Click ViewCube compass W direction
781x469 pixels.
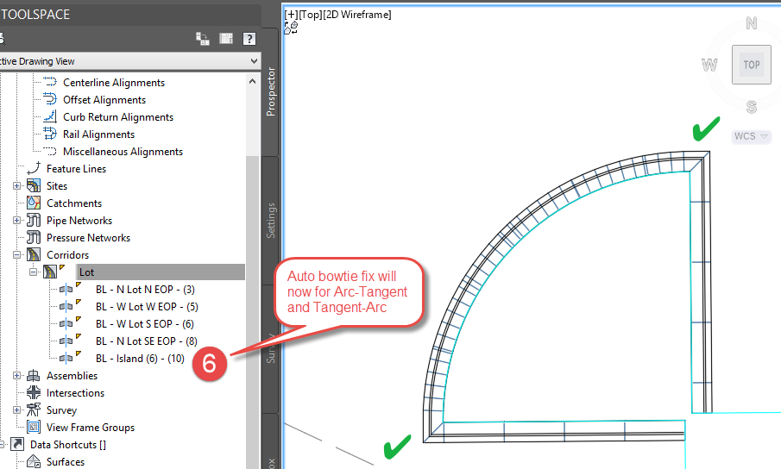pyautogui.click(x=709, y=65)
